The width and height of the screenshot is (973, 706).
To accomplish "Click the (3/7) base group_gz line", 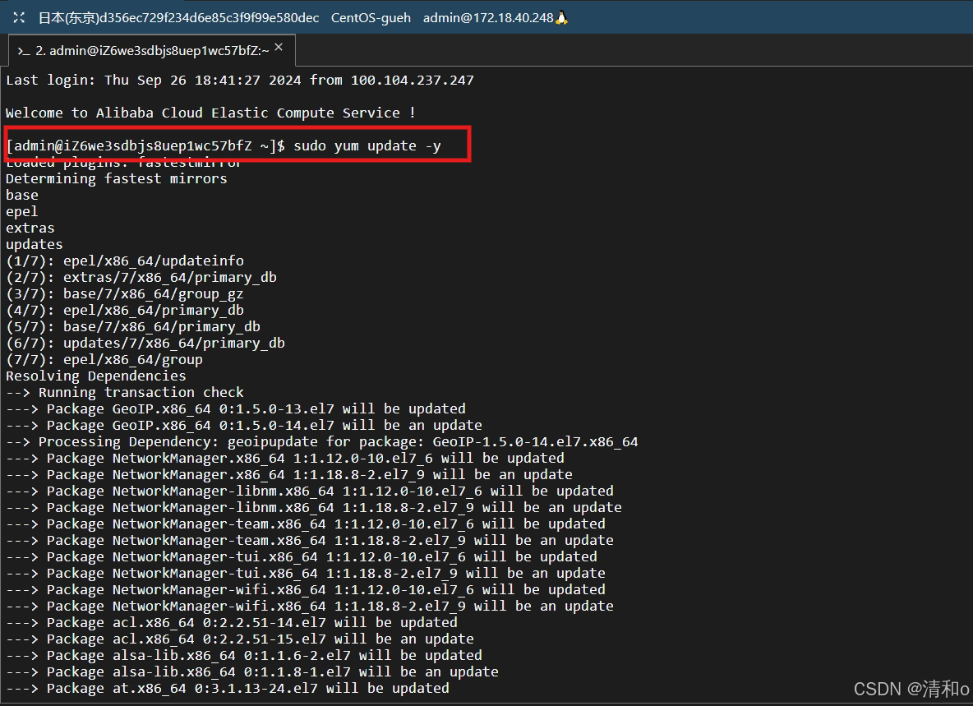I will coord(125,293).
